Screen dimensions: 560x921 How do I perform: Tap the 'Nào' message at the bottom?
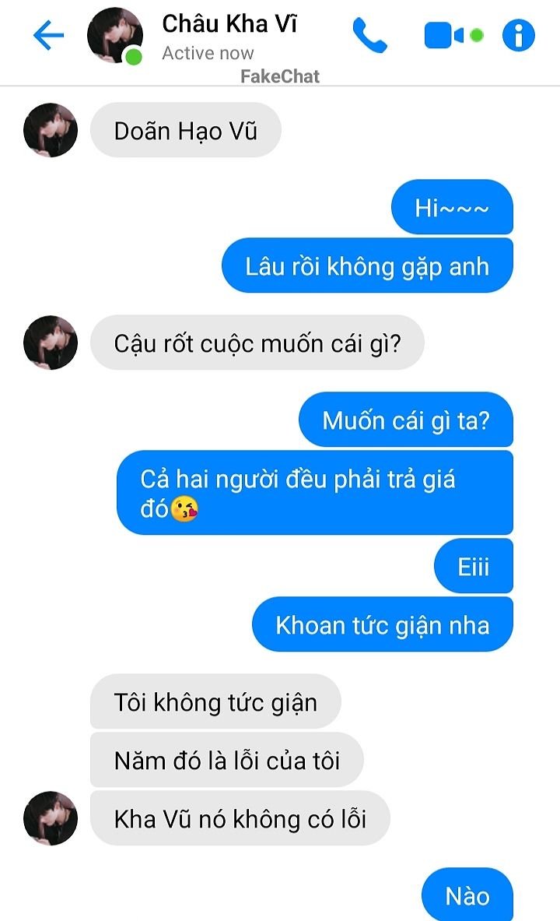click(467, 895)
